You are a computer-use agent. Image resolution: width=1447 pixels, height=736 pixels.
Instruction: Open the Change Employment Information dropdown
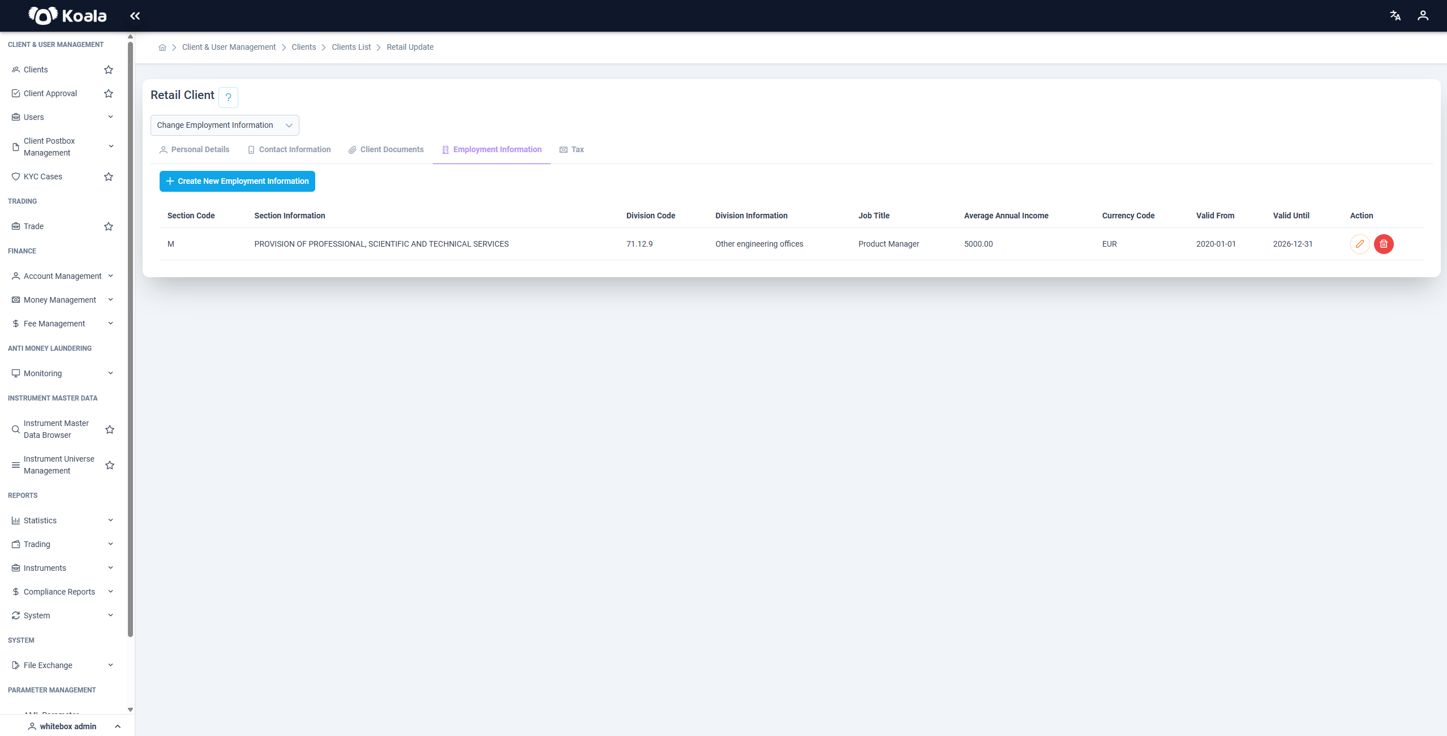click(225, 125)
